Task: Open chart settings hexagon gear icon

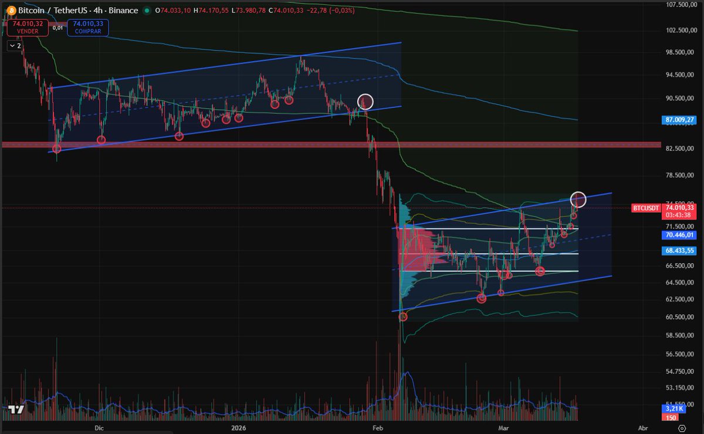Action: point(682,428)
